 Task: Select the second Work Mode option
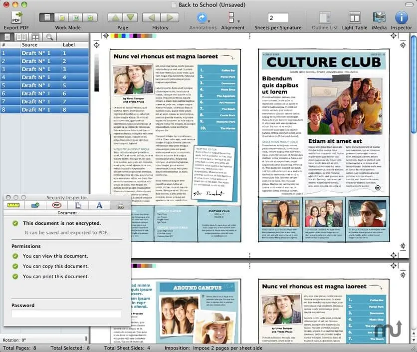click(61, 17)
